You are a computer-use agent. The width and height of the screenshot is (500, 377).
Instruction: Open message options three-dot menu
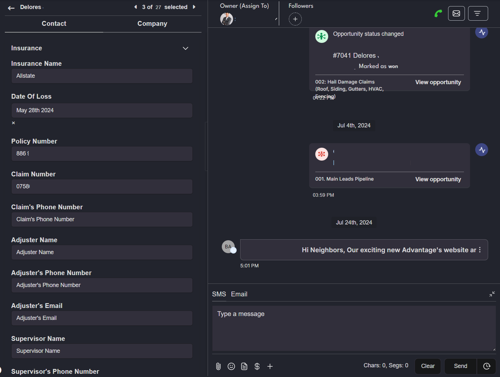tap(480, 250)
